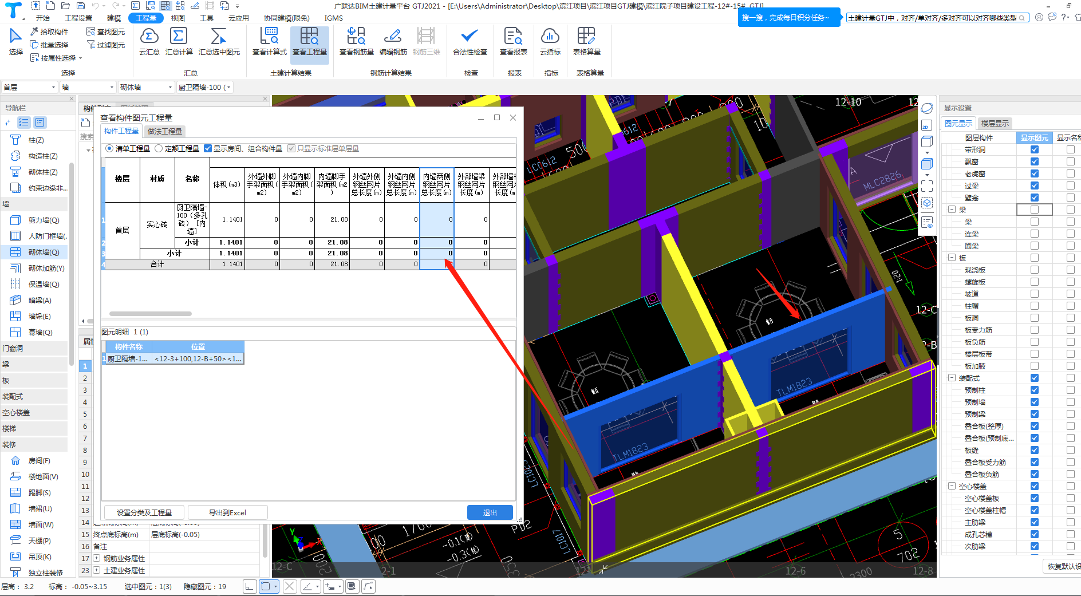This screenshot has height=596, width=1081.
Task: Open the 砌体墙 type dropdown
Action: [145, 87]
